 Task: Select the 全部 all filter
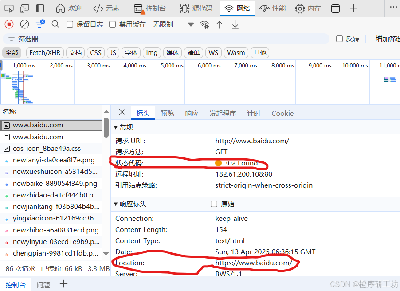pyautogui.click(x=12, y=53)
